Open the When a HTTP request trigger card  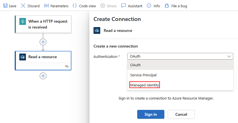pyautogui.click(x=48, y=24)
